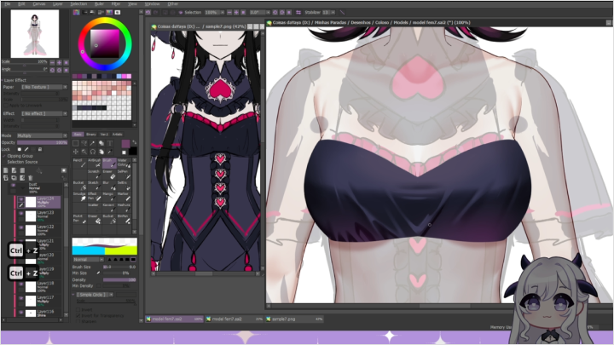Screen dimensions: 614x345
Task: Toggle Clipping Group checkbox
Action: 18,156
